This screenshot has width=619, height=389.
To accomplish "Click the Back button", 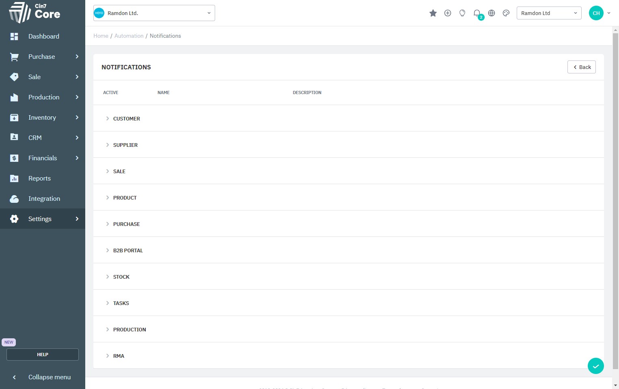I will (x=581, y=67).
